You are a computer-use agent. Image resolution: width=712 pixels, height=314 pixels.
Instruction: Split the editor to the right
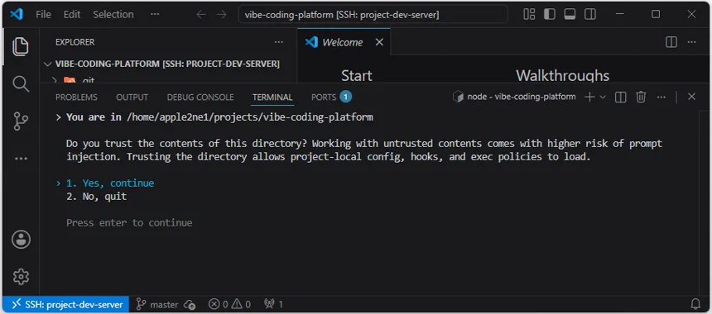[671, 42]
